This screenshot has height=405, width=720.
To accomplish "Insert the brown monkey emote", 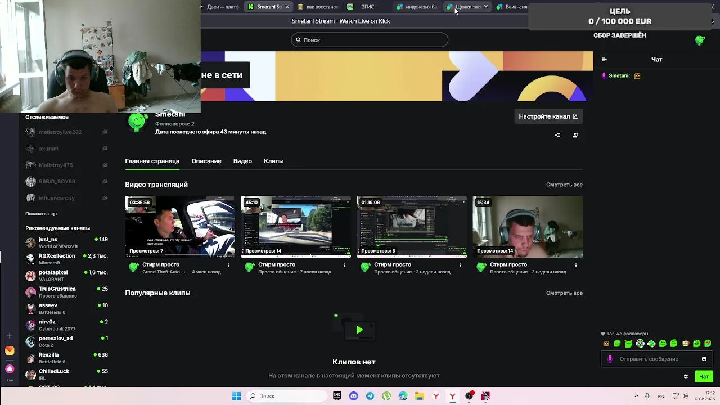I will coord(686,344).
